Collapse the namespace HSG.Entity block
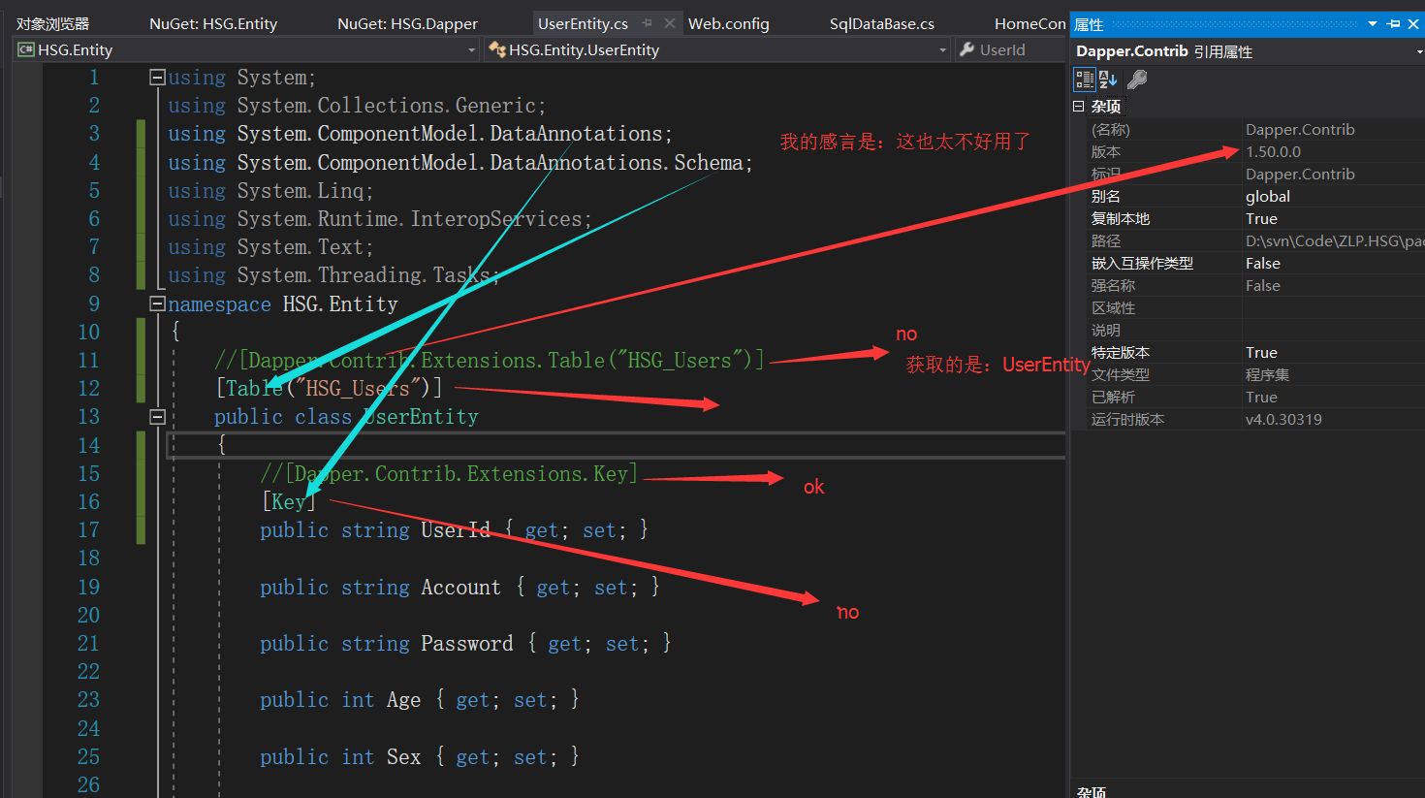This screenshot has width=1425, height=798. coord(157,303)
